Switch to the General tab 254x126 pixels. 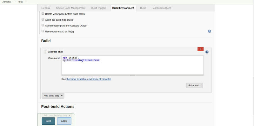coord(46,8)
